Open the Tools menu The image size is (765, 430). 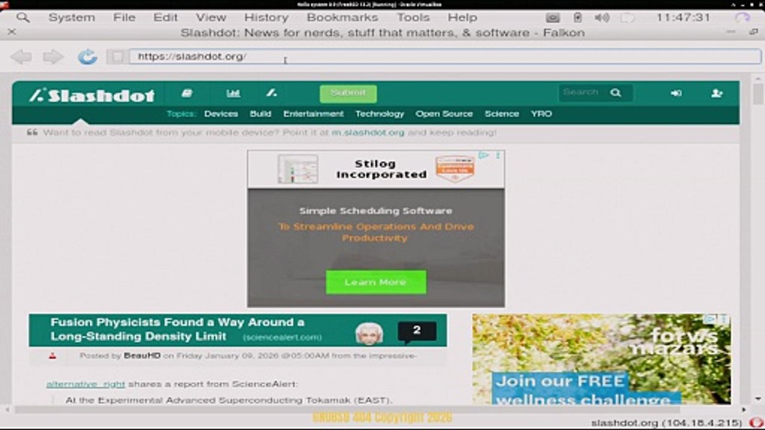[x=414, y=17]
